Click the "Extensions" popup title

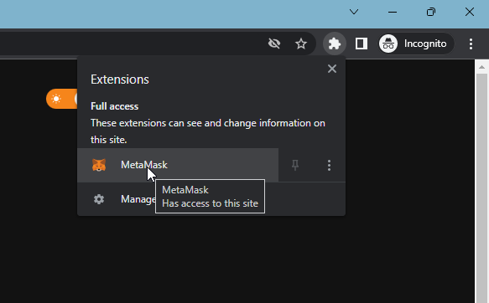click(120, 80)
